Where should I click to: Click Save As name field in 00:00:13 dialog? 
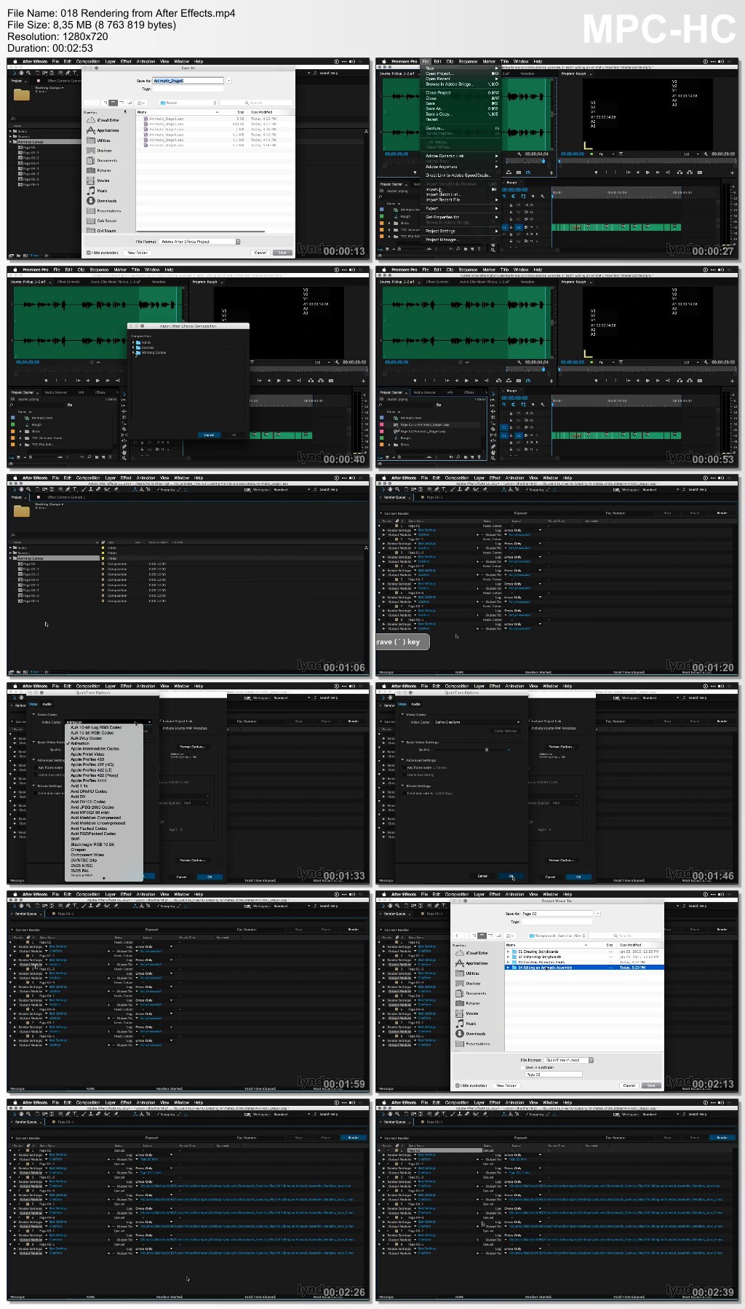[188, 81]
